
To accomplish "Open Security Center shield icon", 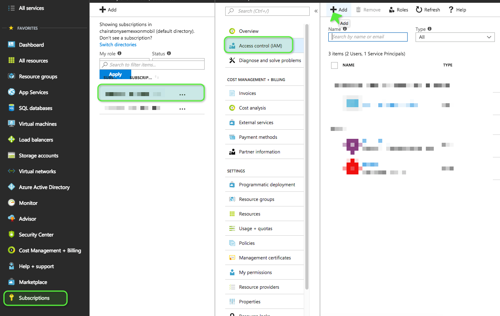I will (11, 235).
